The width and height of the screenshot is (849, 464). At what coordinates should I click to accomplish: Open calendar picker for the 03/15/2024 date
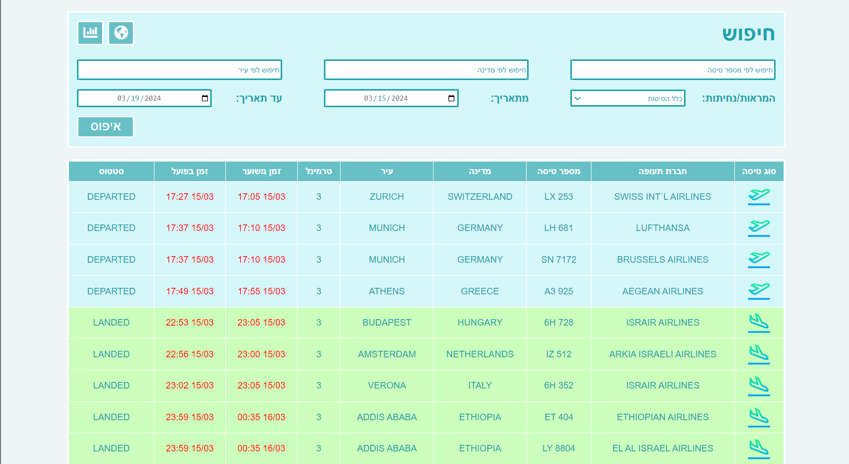coord(451,99)
